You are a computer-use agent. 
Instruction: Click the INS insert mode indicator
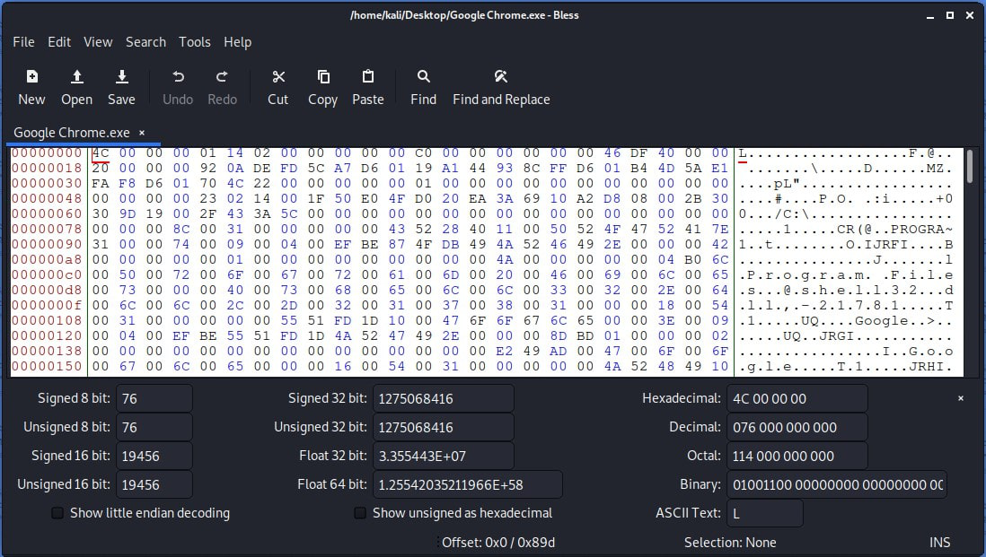[x=940, y=543]
